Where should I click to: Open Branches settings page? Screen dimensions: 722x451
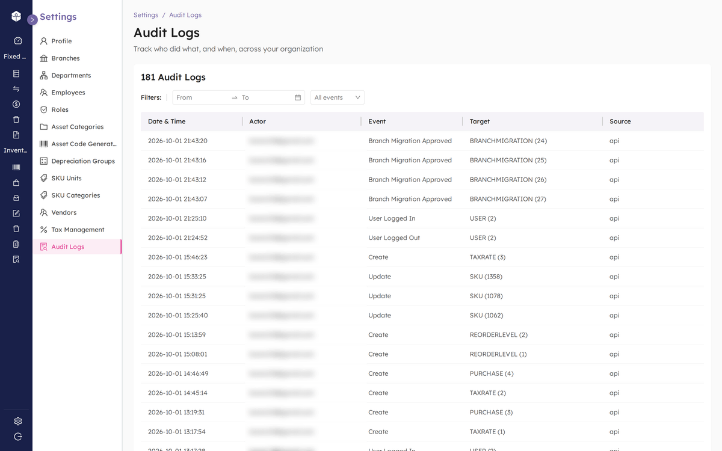[x=77, y=58]
